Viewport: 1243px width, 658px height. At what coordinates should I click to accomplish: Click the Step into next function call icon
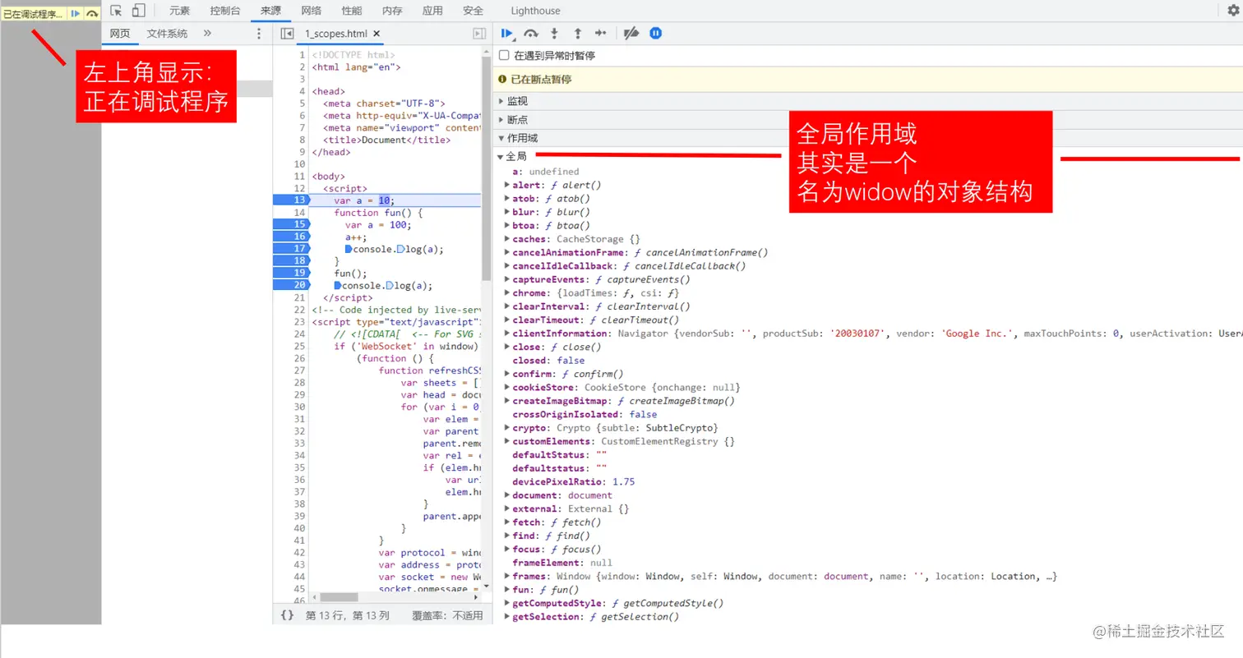[x=552, y=33]
